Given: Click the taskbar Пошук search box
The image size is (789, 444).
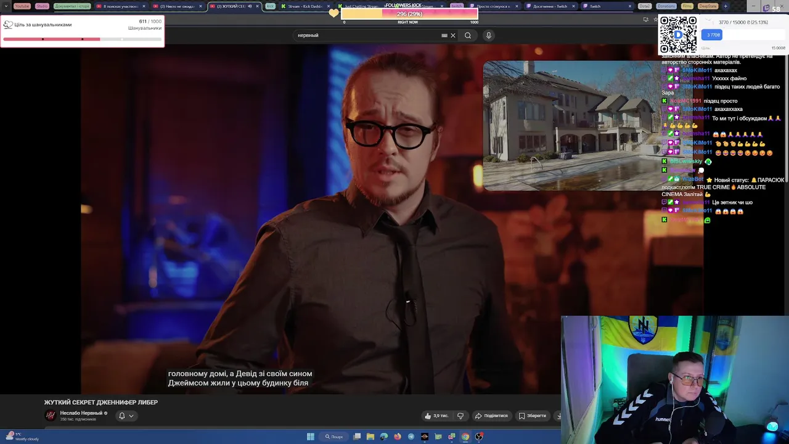Looking at the screenshot, I should point(335,437).
